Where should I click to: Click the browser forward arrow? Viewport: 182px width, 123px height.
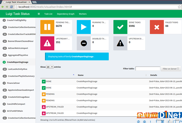pyautogui.click(x=7, y=7)
